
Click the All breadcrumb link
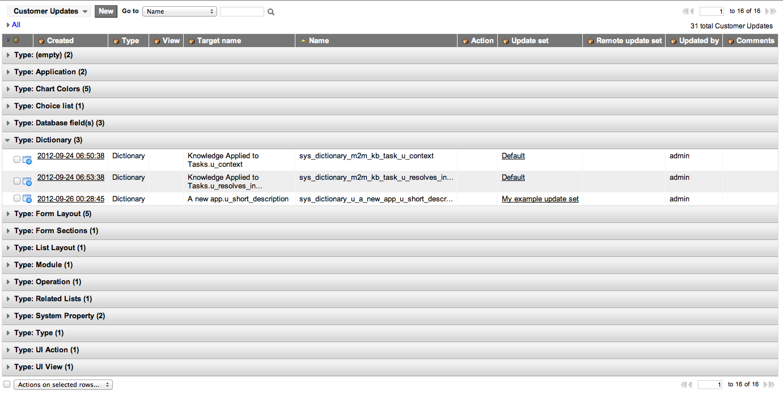point(16,25)
